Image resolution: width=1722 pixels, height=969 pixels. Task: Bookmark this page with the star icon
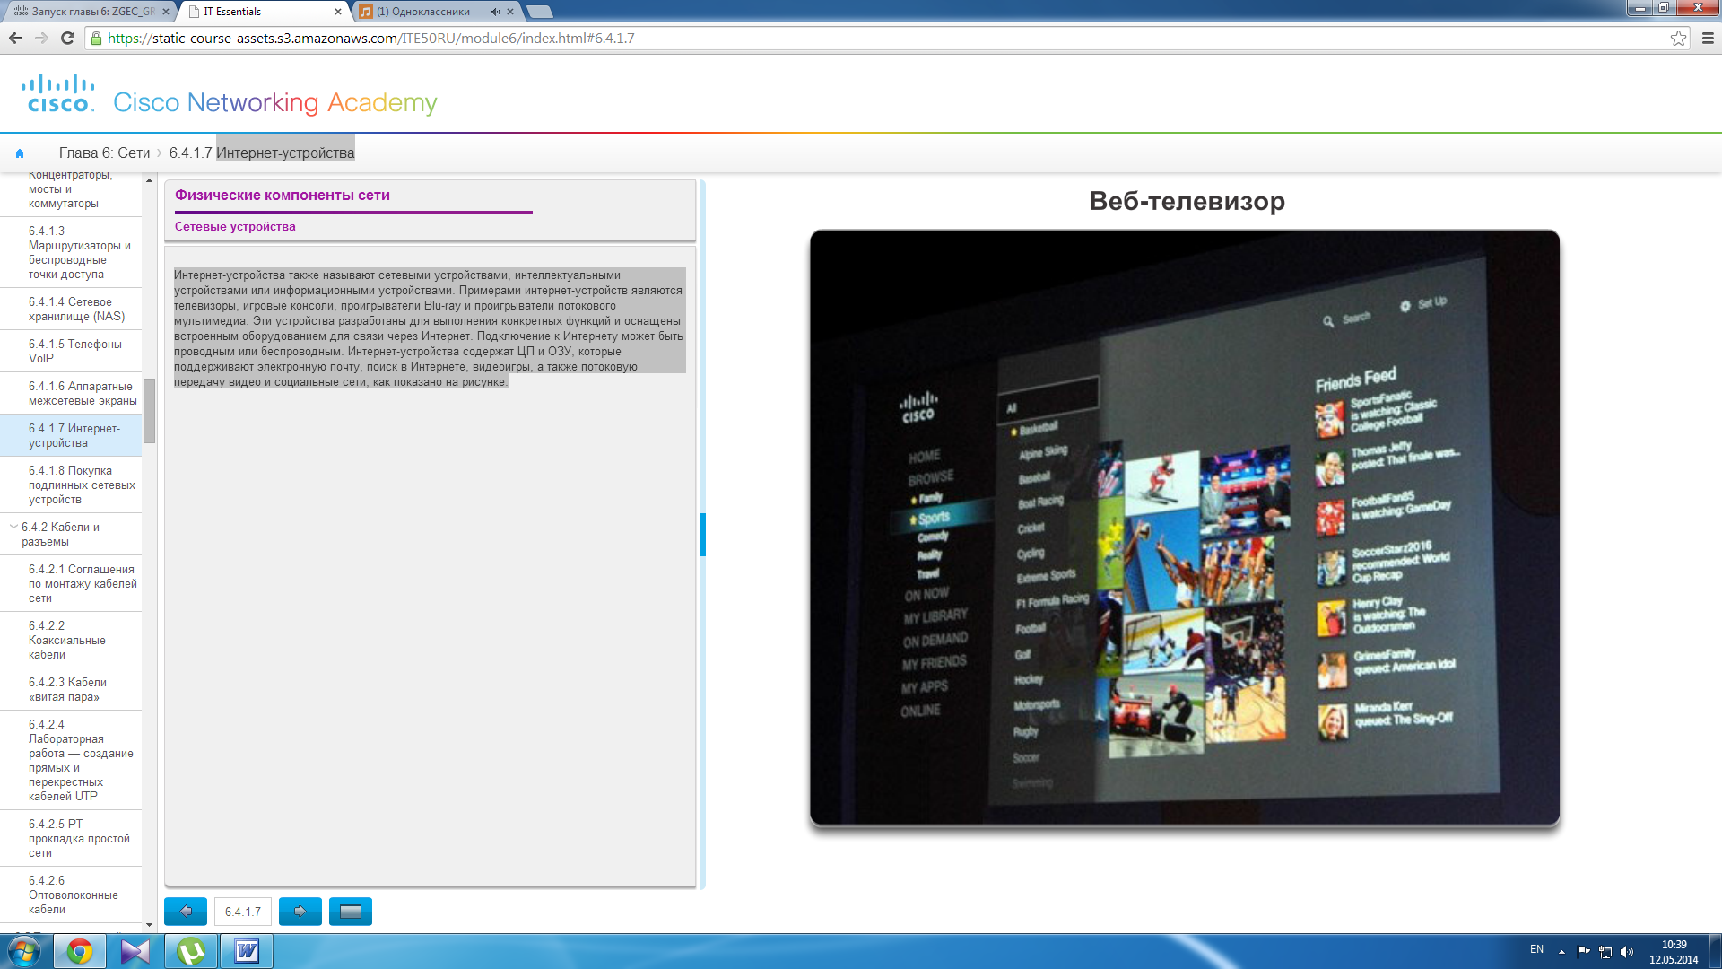[x=1678, y=38]
